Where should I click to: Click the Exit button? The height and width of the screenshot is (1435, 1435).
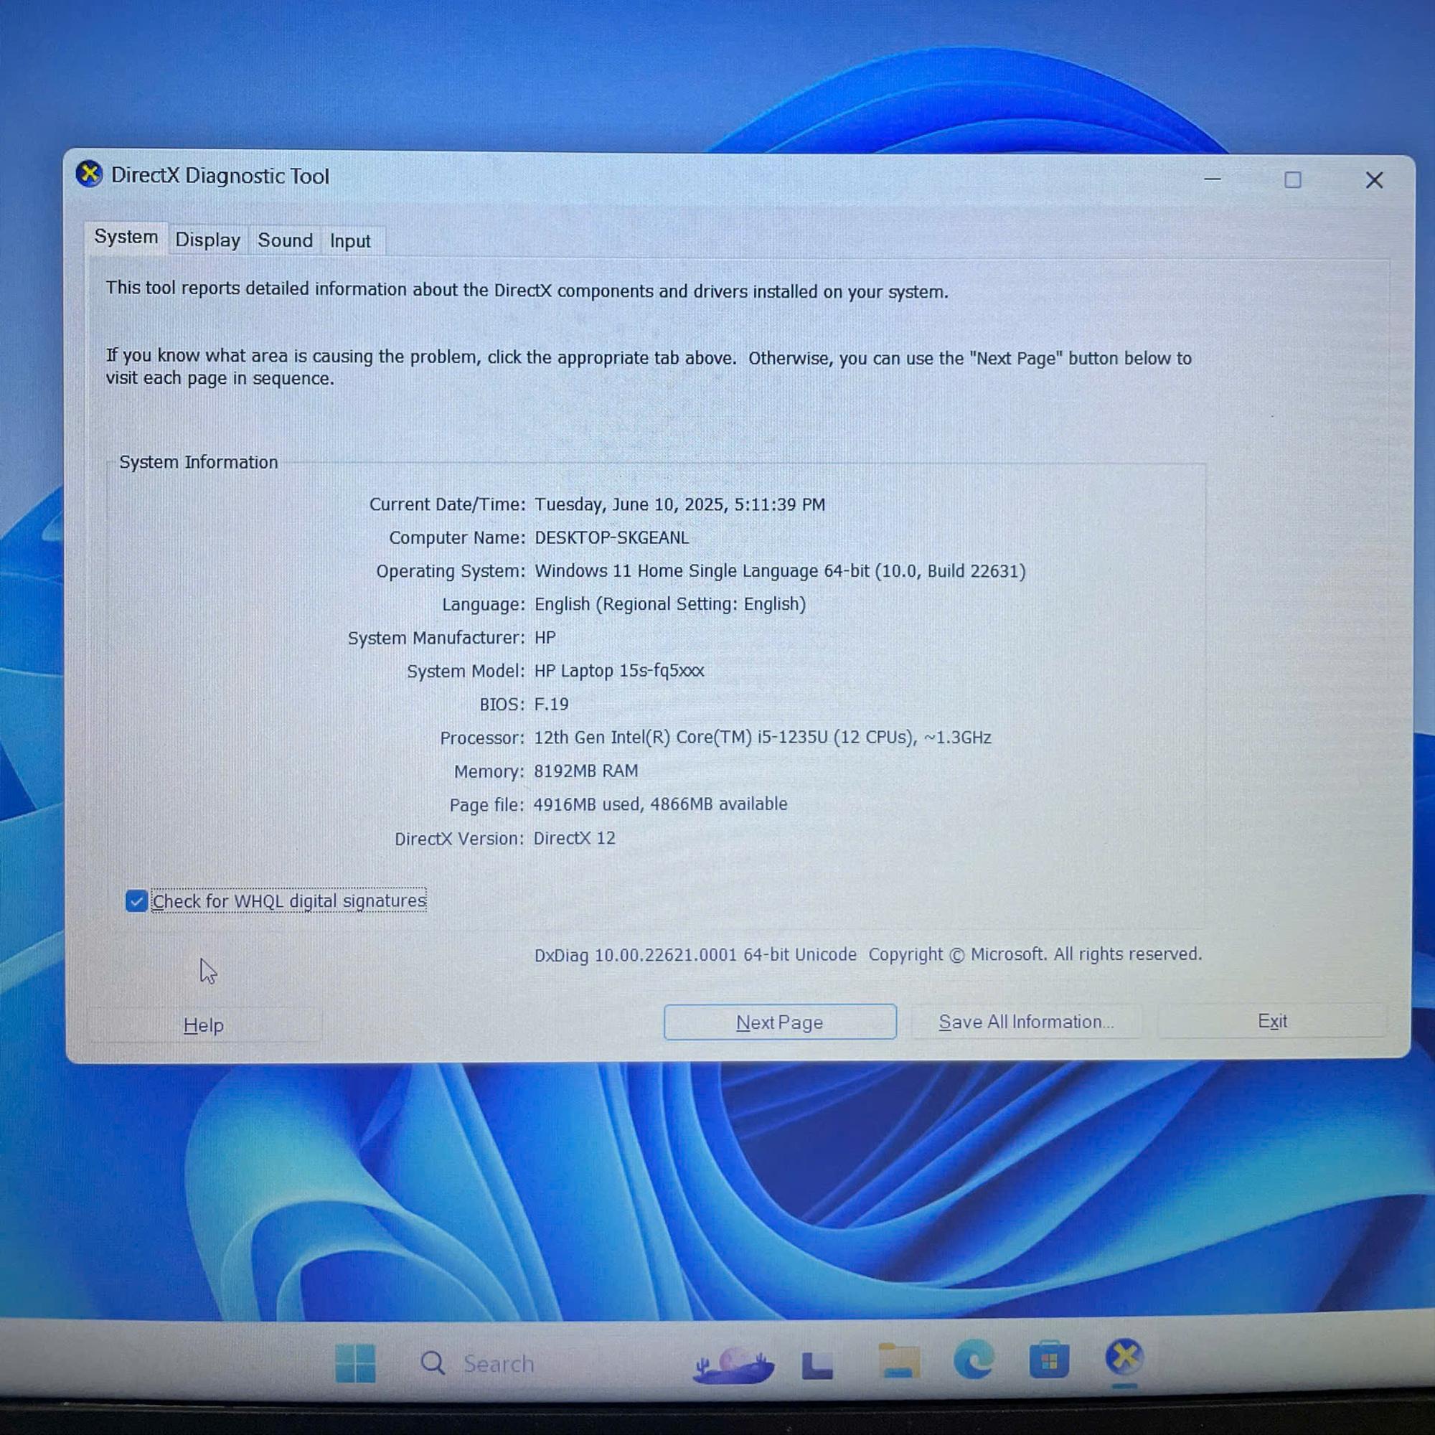click(x=1271, y=1021)
